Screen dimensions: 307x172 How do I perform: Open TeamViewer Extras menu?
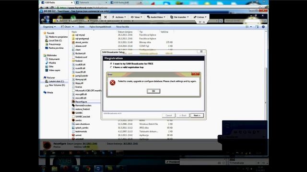point(200,17)
